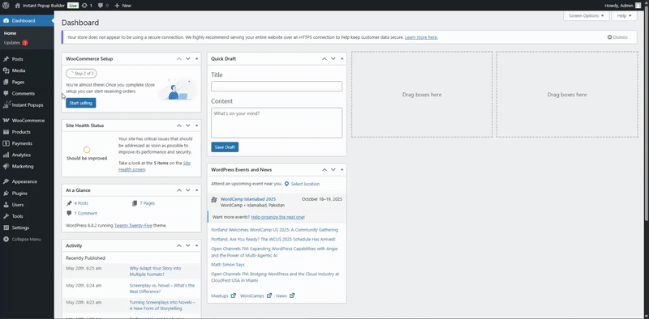Open the Learn more here link

[x=421, y=37]
